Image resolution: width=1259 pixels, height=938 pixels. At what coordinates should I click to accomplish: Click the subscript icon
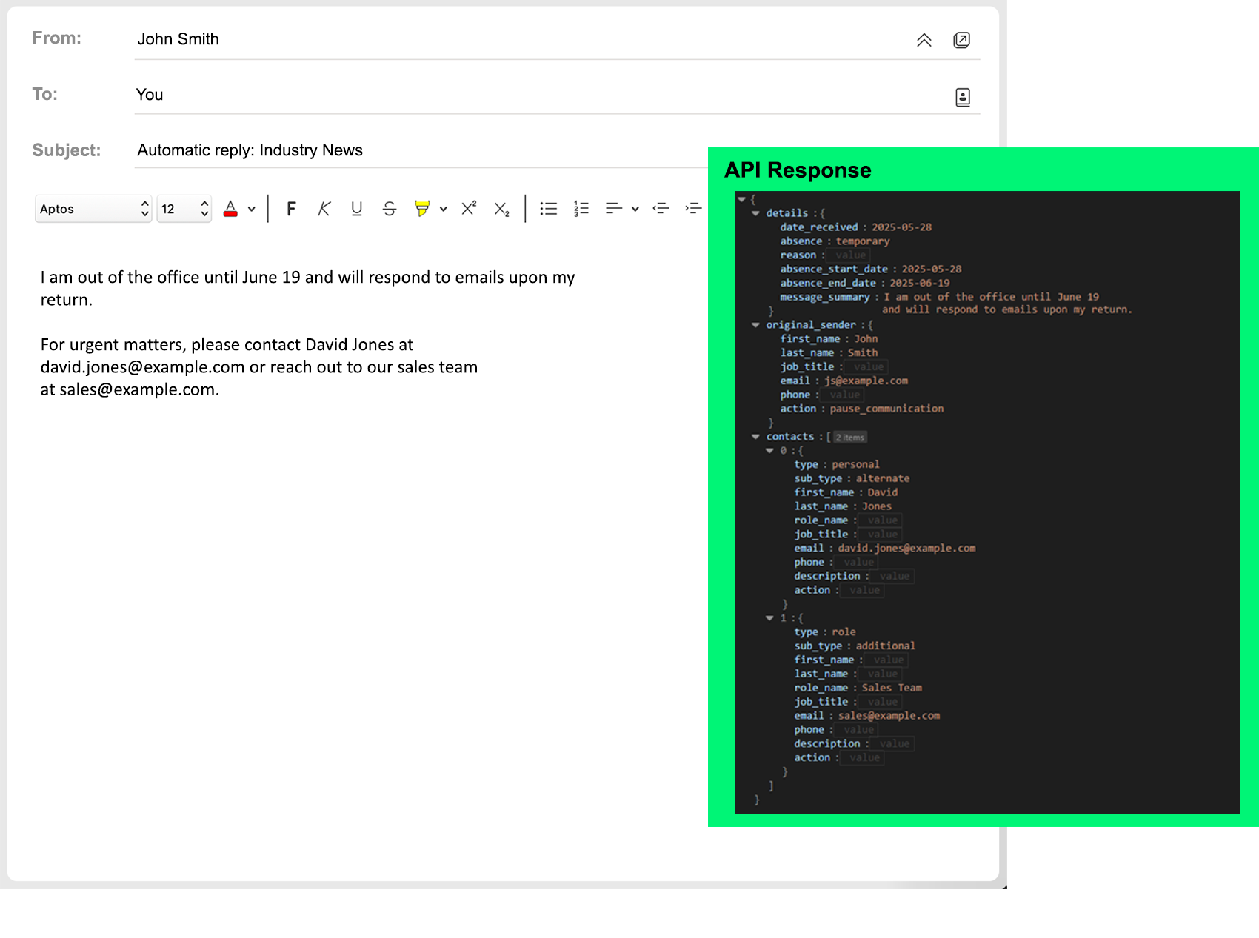501,210
